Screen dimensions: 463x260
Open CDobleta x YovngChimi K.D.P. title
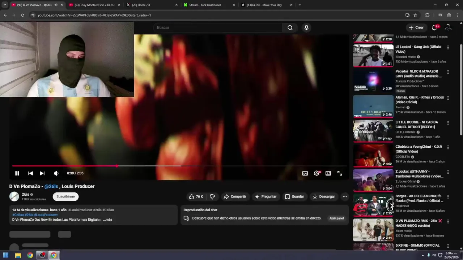(419, 149)
